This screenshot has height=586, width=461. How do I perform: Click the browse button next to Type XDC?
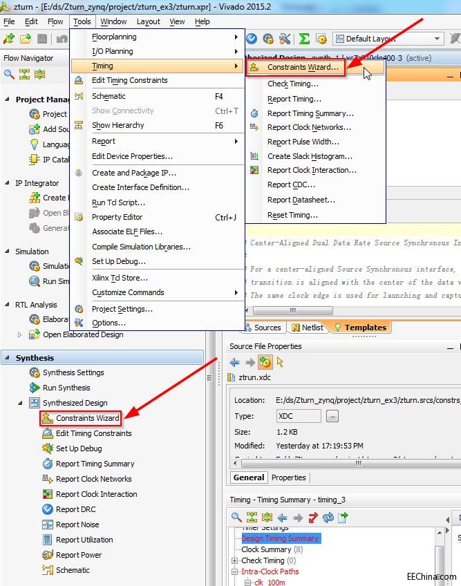click(x=332, y=416)
